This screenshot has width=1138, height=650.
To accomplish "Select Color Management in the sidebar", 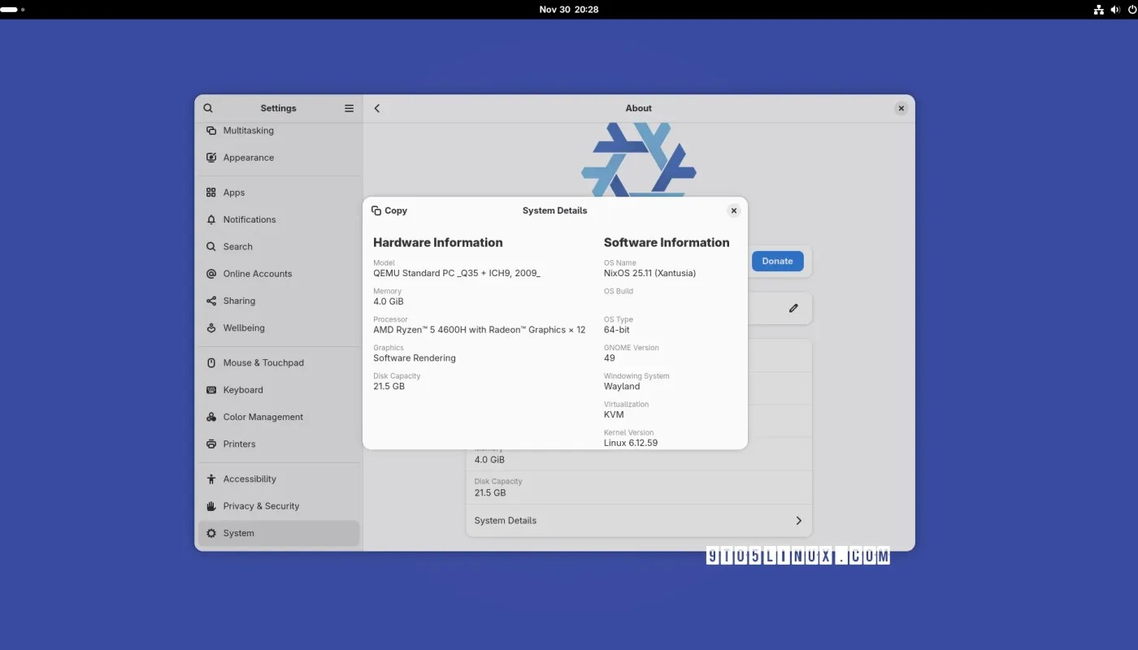I will (211, 417).
